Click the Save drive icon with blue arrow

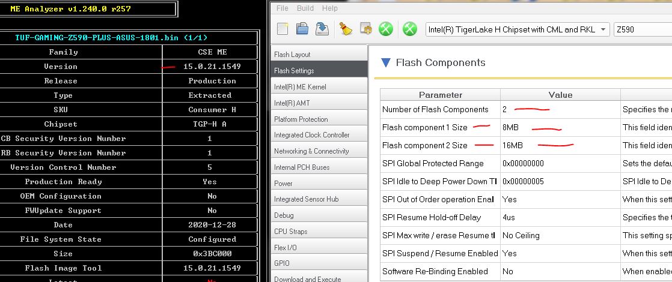(x=322, y=29)
